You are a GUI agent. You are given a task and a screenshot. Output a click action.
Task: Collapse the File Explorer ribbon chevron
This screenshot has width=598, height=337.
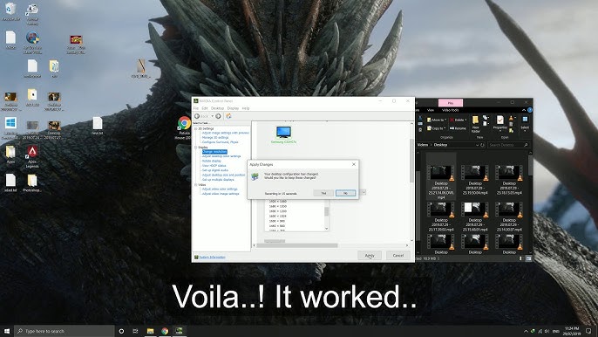524,110
